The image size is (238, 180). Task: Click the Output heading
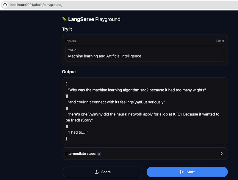click(x=69, y=72)
